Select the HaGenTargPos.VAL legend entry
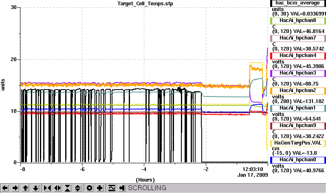 [298, 143]
